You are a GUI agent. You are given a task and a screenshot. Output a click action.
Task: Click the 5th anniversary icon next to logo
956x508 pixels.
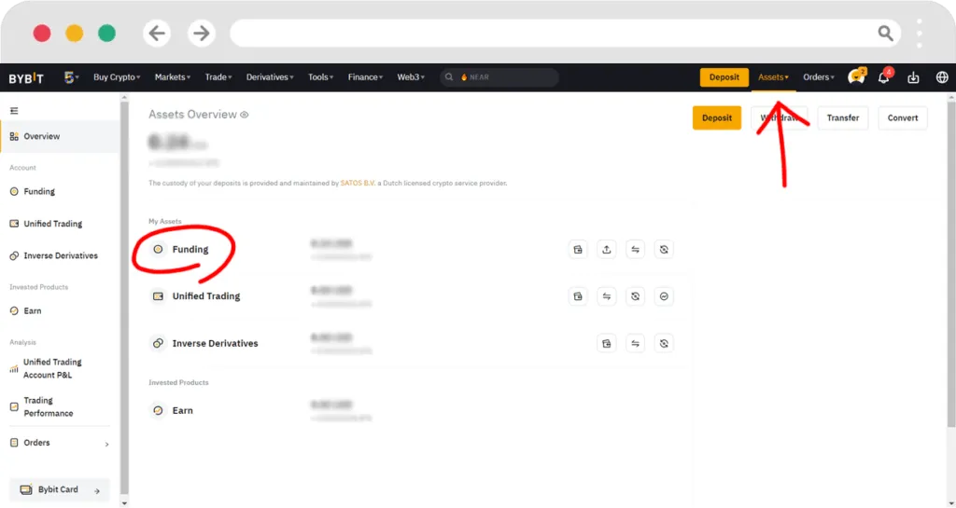71,77
